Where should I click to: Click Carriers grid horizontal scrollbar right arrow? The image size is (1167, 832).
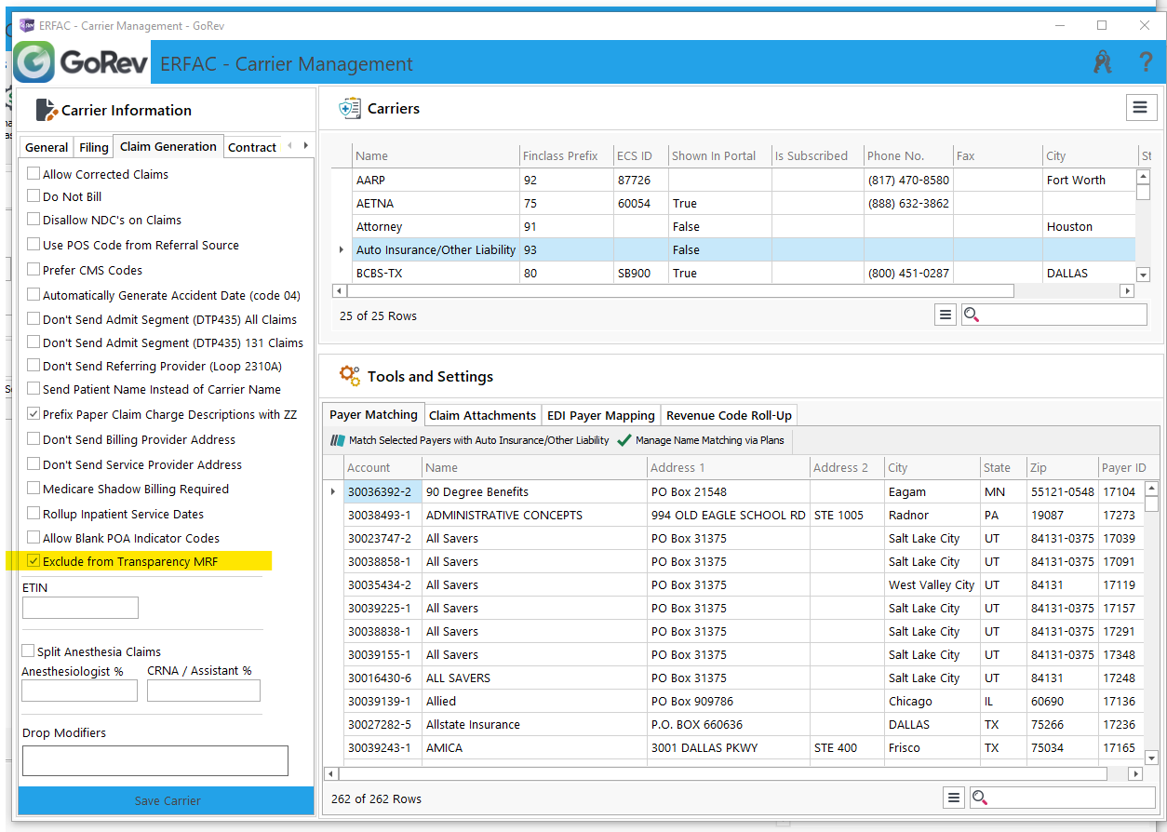(1127, 291)
